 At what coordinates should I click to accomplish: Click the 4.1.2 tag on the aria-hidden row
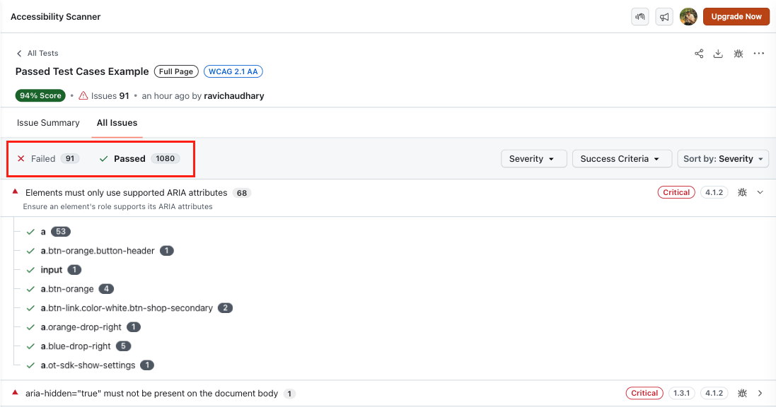[x=714, y=393]
